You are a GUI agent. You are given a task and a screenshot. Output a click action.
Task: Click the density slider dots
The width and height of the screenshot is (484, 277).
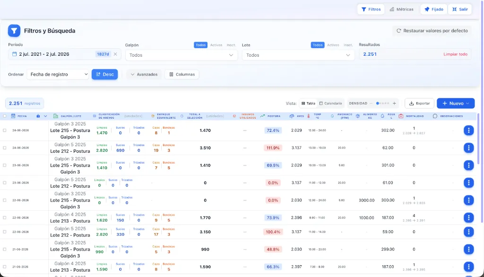(x=383, y=104)
